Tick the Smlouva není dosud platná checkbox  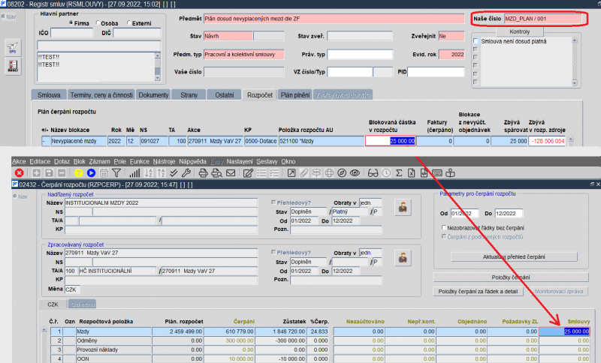tap(476, 40)
